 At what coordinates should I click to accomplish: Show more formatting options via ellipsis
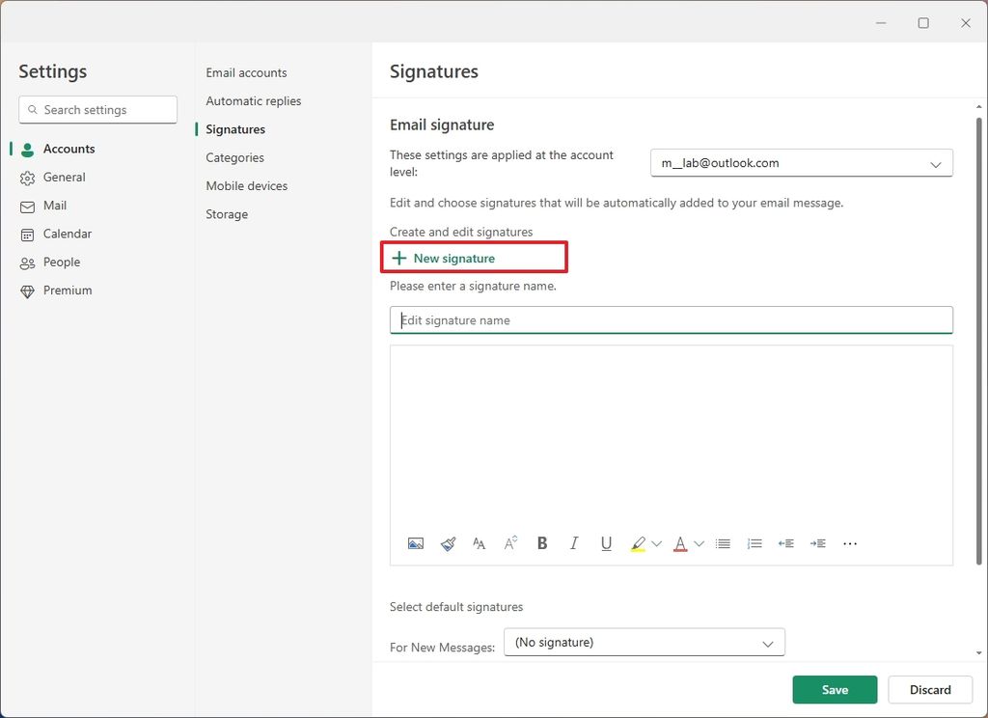click(x=850, y=543)
